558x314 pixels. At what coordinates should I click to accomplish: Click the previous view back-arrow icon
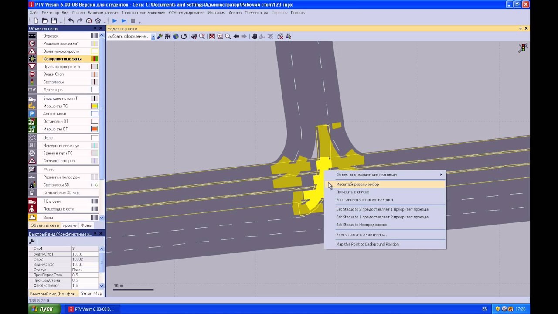(236, 36)
